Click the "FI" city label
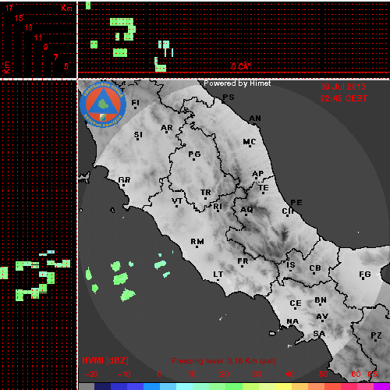The width and height of the screenshot is (390, 390). pyautogui.click(x=135, y=103)
